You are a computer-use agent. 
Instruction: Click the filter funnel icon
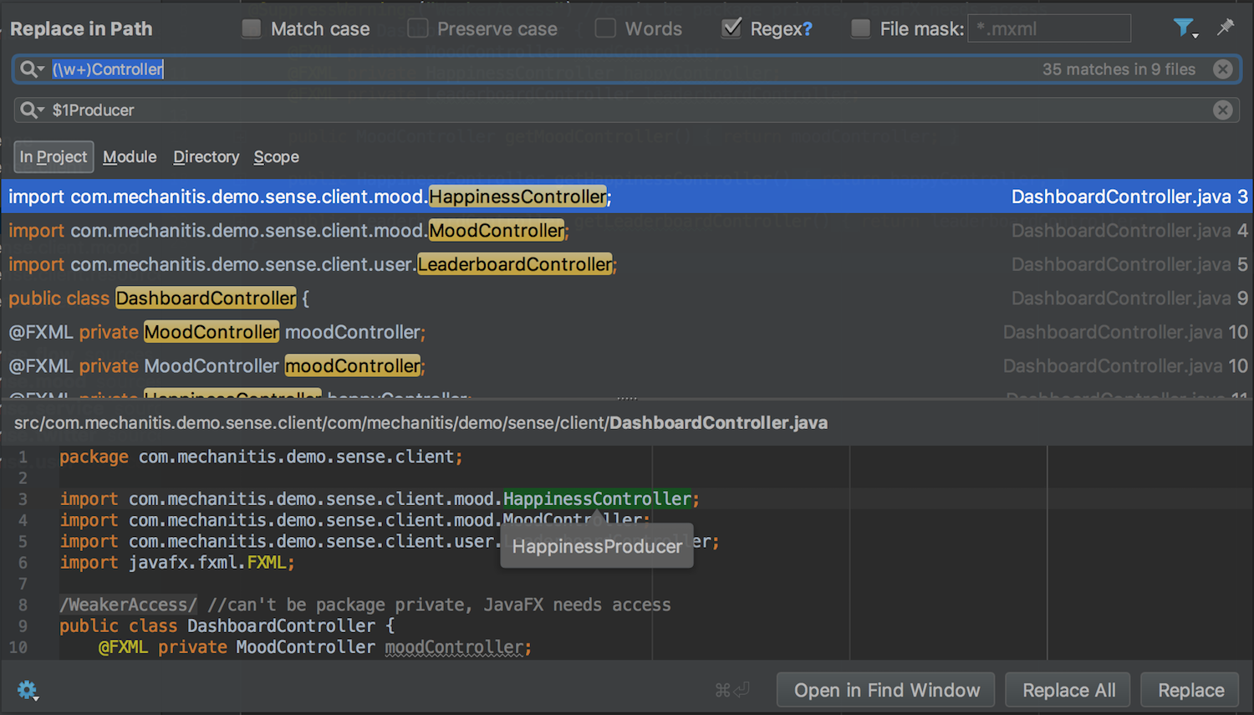(1184, 28)
